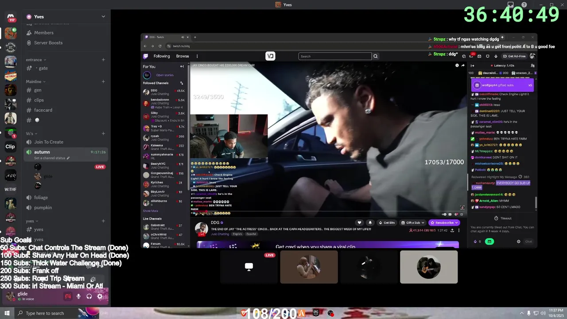Click Twitch chat scrollbar

coord(536,202)
